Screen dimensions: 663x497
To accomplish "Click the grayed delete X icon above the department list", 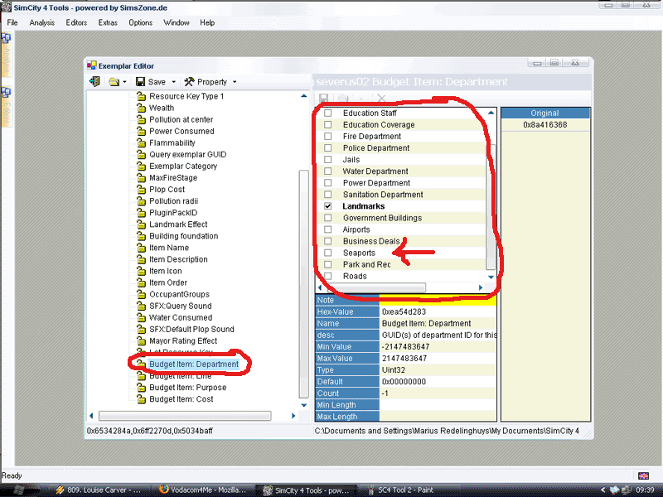I will tap(381, 99).
